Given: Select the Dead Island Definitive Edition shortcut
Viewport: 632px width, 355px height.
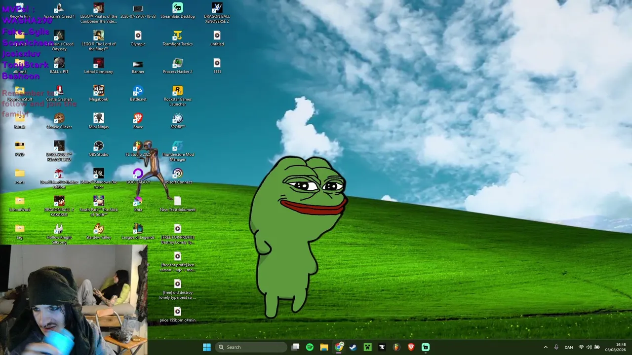Looking at the screenshot, I should coord(59,178).
